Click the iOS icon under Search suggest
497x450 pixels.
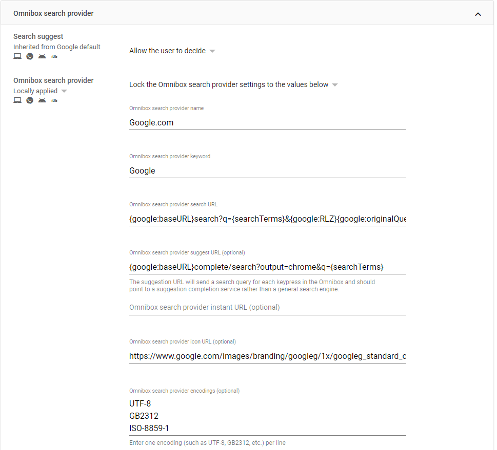click(x=54, y=56)
